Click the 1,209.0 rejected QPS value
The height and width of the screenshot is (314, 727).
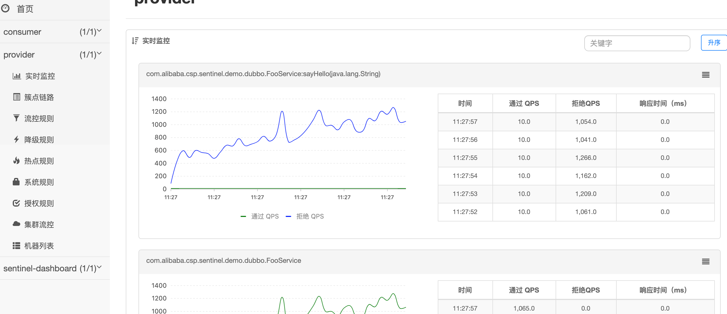(586, 194)
